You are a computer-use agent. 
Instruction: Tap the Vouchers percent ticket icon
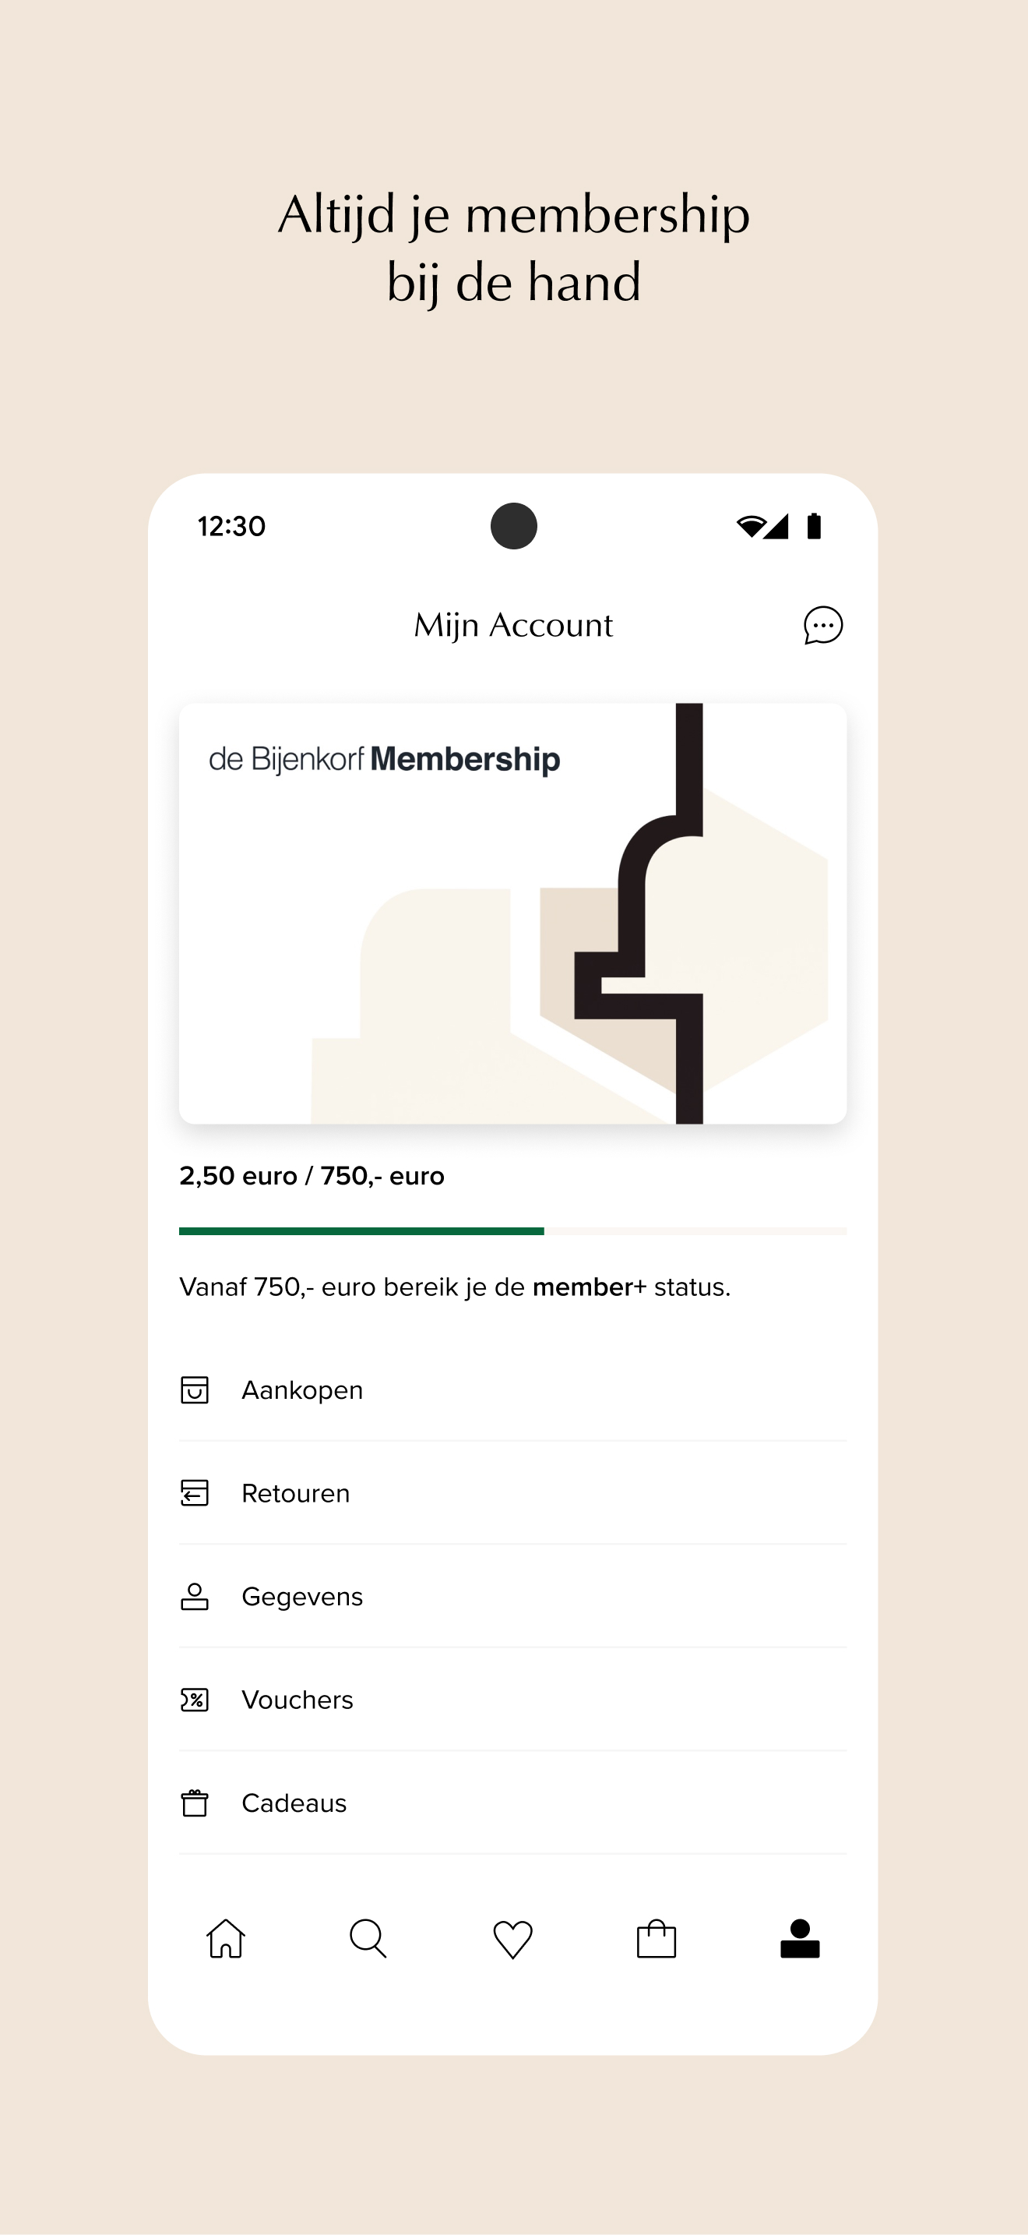pyautogui.click(x=194, y=1700)
